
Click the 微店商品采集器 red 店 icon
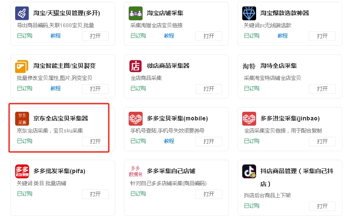(136, 66)
